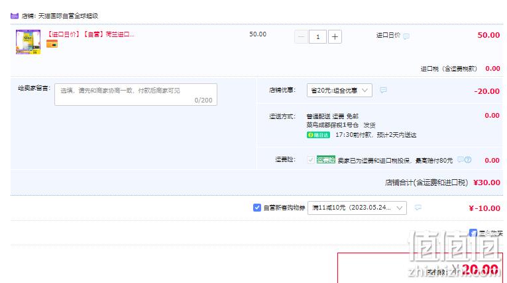Click the info bubble beside the coupon dropdown
This screenshot has height=283, width=507.
click(418, 208)
